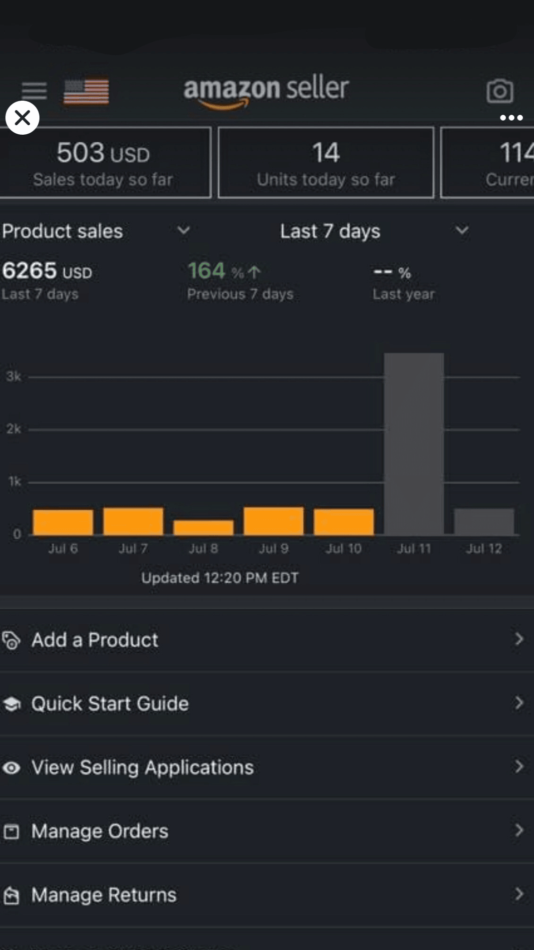Image resolution: width=534 pixels, height=950 pixels.
Task: Click the Quick Start Guide graduation cap icon
Action: (11, 704)
